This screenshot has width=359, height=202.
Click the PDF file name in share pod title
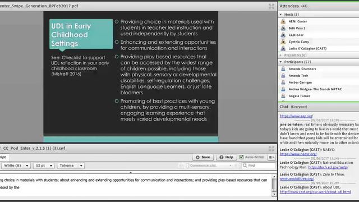(x=39, y=6)
